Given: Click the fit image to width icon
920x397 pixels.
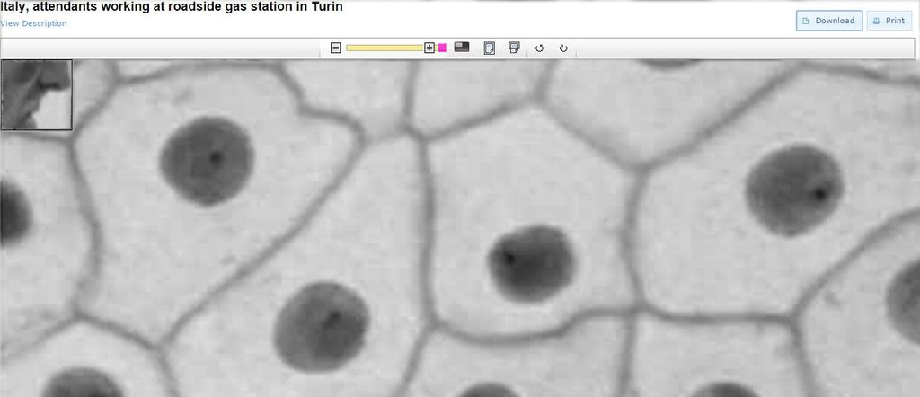Looking at the screenshot, I should 514,48.
